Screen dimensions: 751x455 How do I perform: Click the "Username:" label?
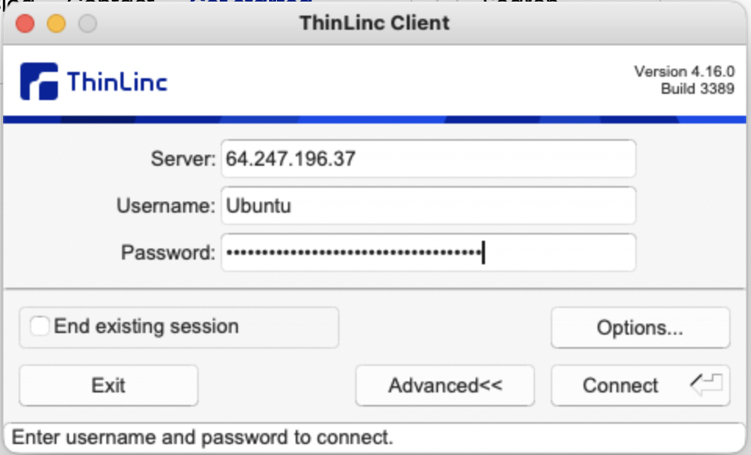166,206
